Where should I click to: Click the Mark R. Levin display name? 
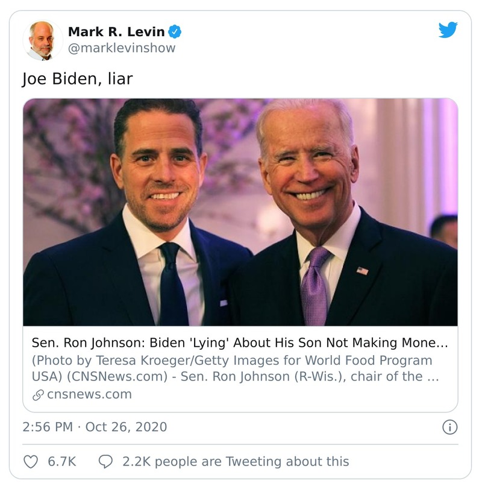(x=116, y=31)
